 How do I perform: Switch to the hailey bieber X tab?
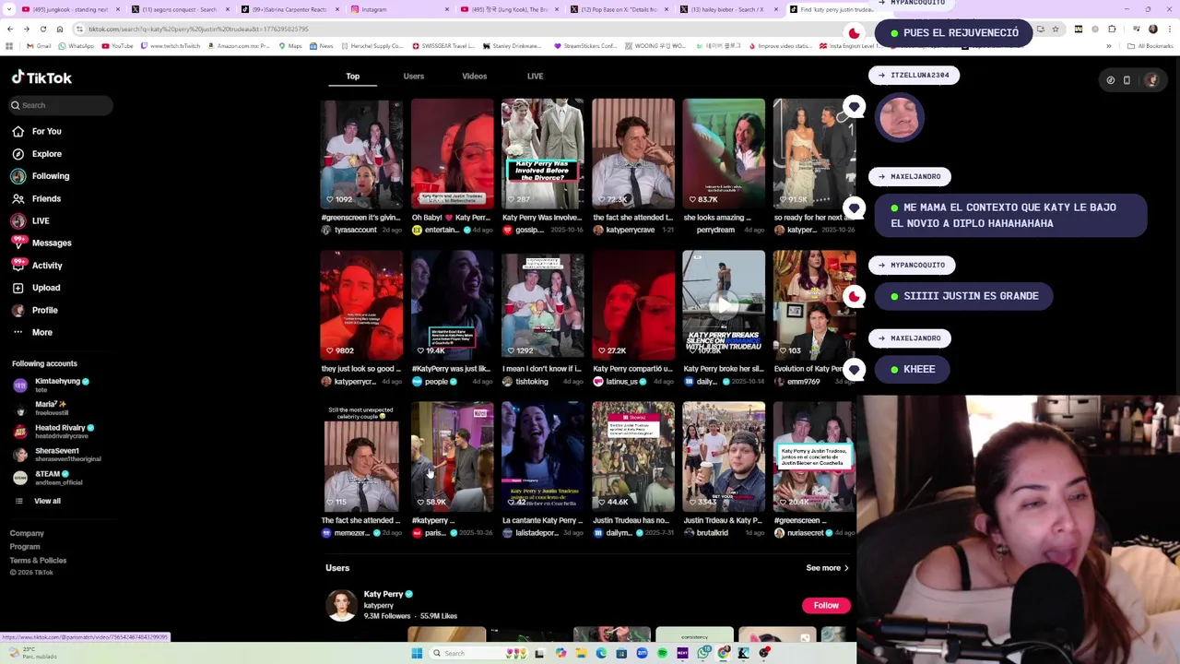(728, 9)
